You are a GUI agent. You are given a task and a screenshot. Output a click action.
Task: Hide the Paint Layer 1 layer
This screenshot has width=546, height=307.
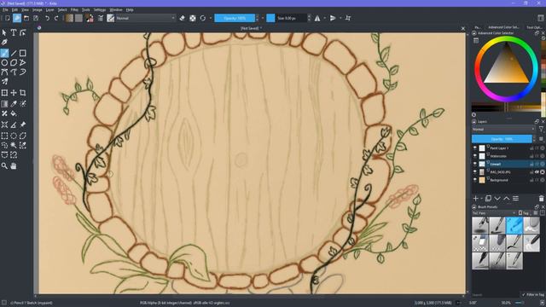coord(475,148)
